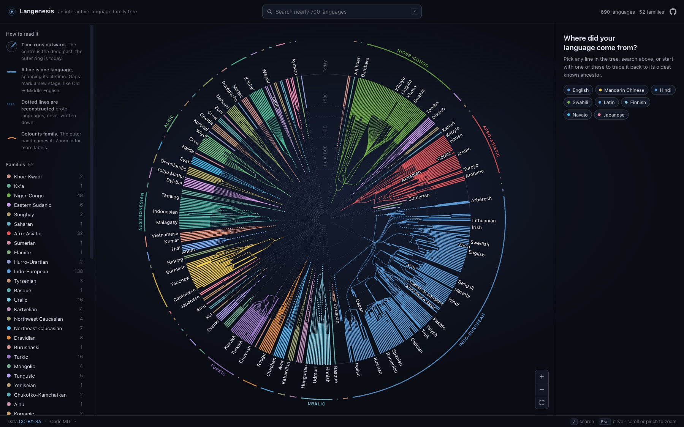Select the Finnish language chip

[635, 102]
